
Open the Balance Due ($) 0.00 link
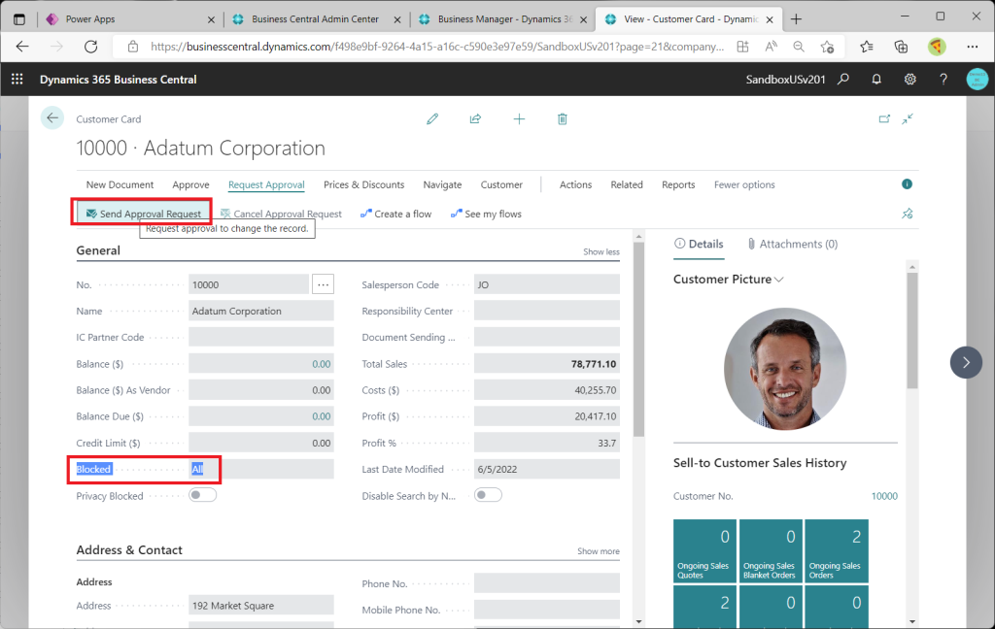(x=321, y=416)
